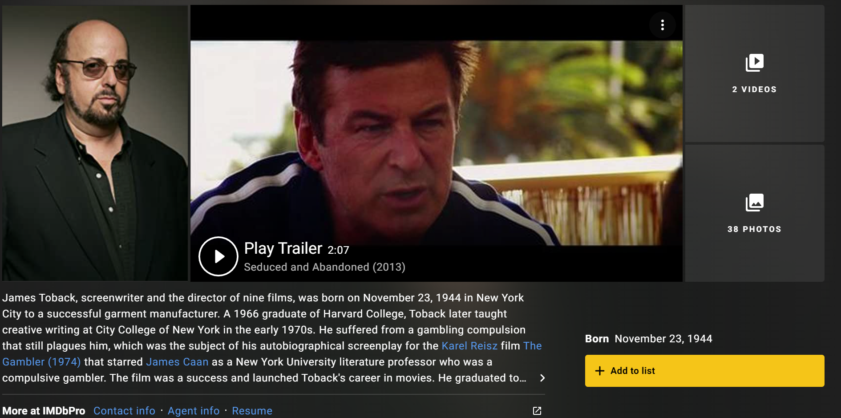This screenshot has height=418, width=841.
Task: Open Agent info on IMDbPro
Action: click(x=194, y=411)
